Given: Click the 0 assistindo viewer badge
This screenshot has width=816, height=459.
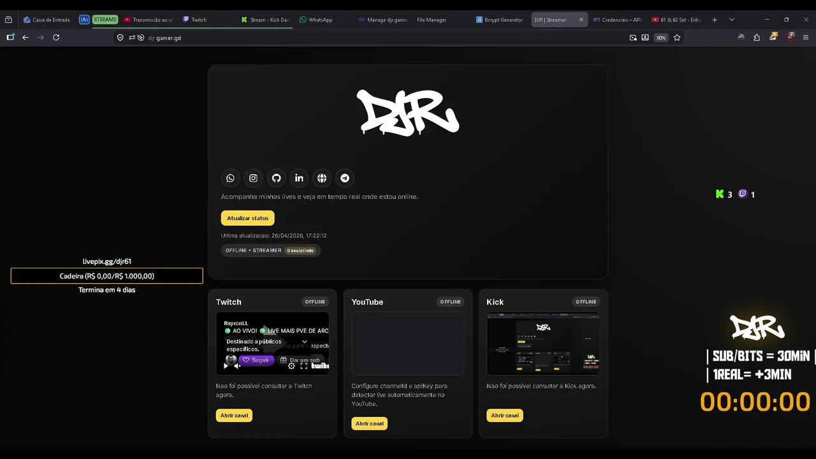Looking at the screenshot, I should (300, 251).
